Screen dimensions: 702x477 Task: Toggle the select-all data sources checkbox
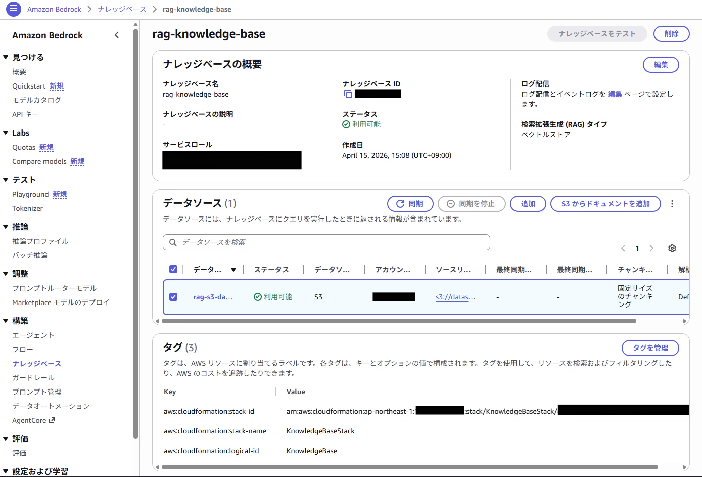pyautogui.click(x=173, y=269)
